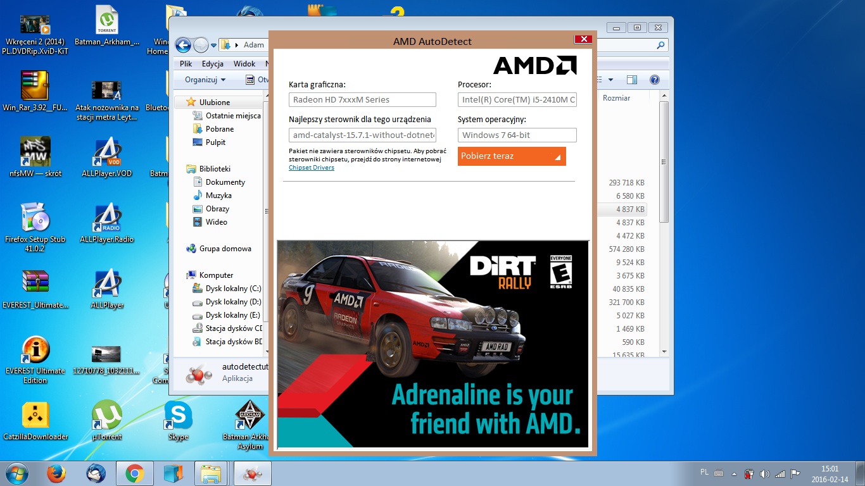Open Explorer help question mark icon

[655, 80]
